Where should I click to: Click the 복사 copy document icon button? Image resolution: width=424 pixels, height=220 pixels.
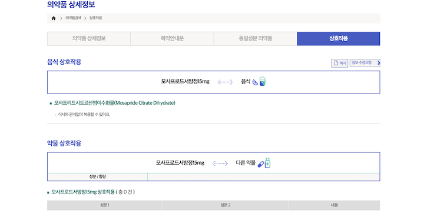tap(339, 63)
